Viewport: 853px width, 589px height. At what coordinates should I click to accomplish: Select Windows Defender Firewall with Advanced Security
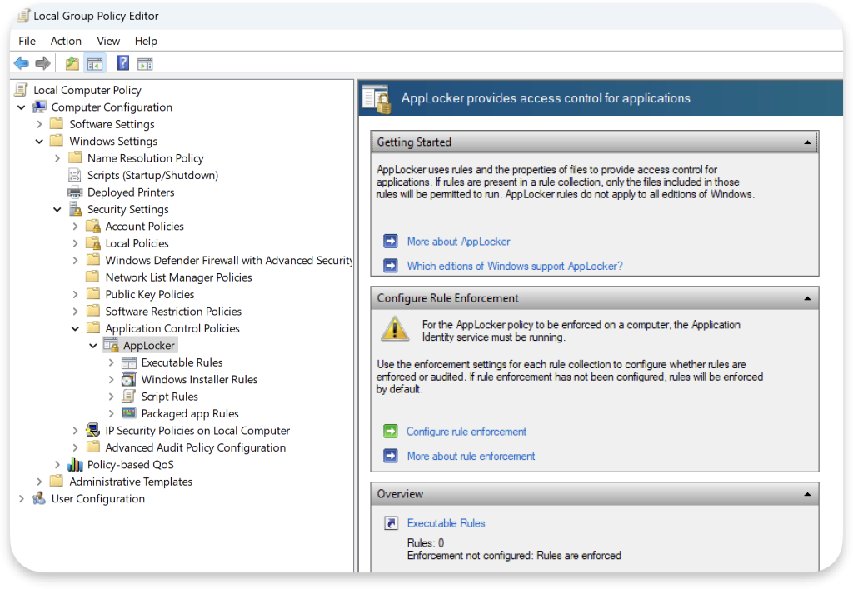pyautogui.click(x=228, y=260)
